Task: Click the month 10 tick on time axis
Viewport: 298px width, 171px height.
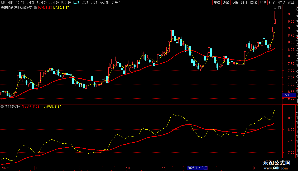Action: [x=128, y=168]
